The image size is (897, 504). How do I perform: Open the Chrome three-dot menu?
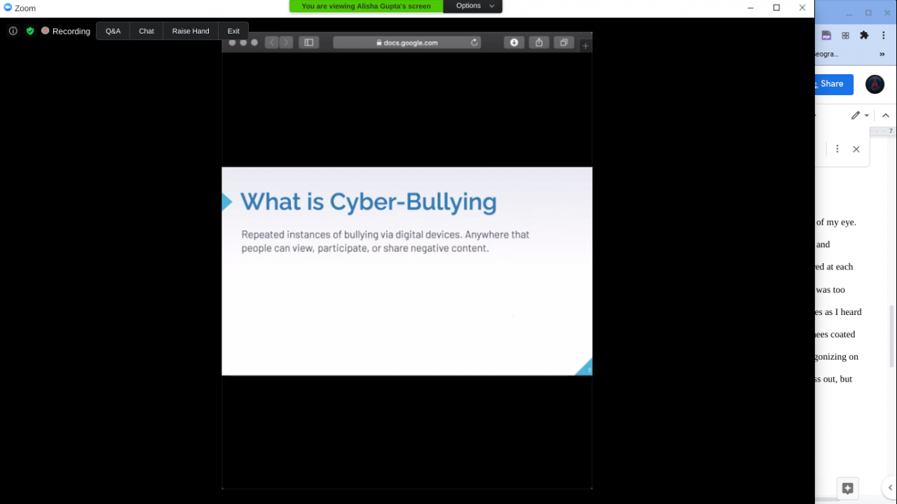[x=884, y=36]
